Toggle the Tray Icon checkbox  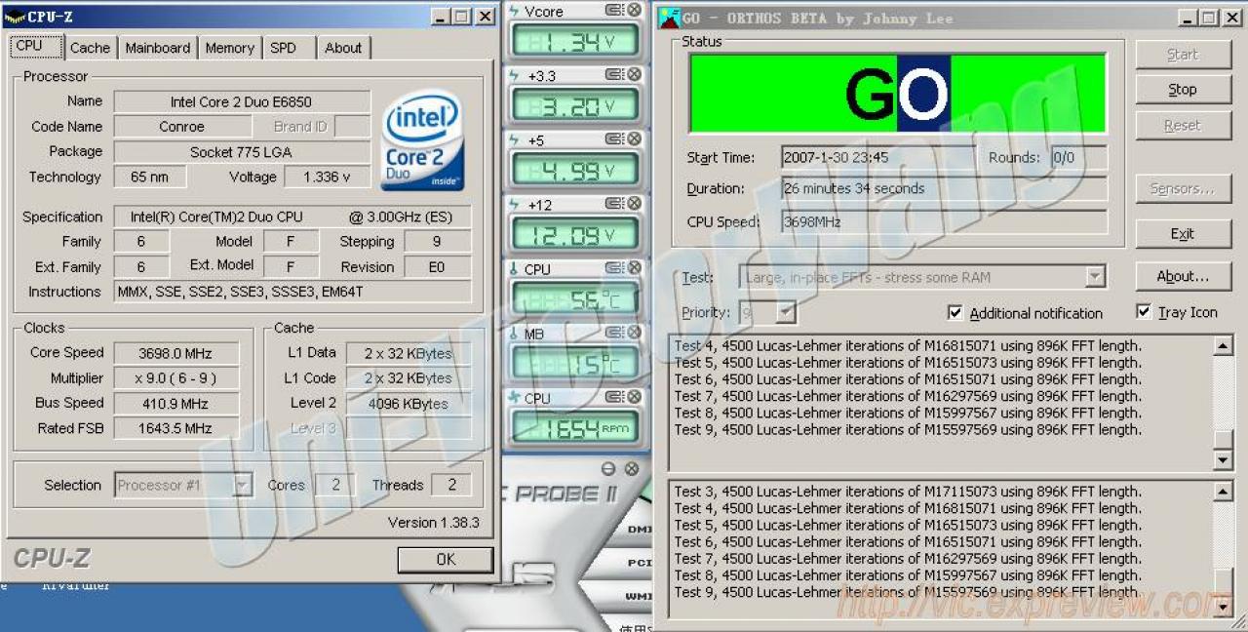coord(1144,312)
